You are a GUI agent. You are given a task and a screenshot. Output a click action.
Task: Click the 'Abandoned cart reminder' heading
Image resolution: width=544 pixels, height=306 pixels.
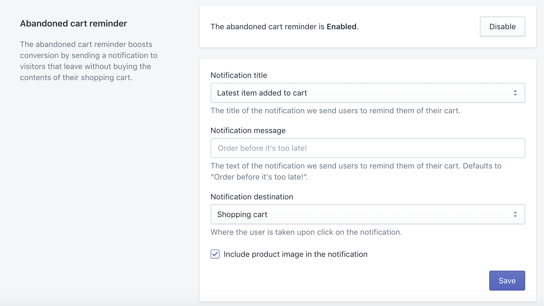click(x=74, y=23)
